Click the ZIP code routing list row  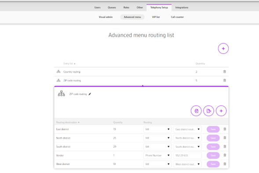tap(142, 80)
